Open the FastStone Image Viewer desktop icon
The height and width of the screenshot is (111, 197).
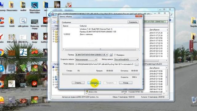click(x=2, y=86)
